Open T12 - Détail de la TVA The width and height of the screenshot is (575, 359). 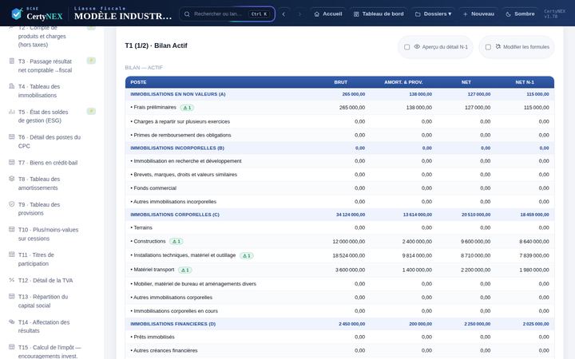51,280
